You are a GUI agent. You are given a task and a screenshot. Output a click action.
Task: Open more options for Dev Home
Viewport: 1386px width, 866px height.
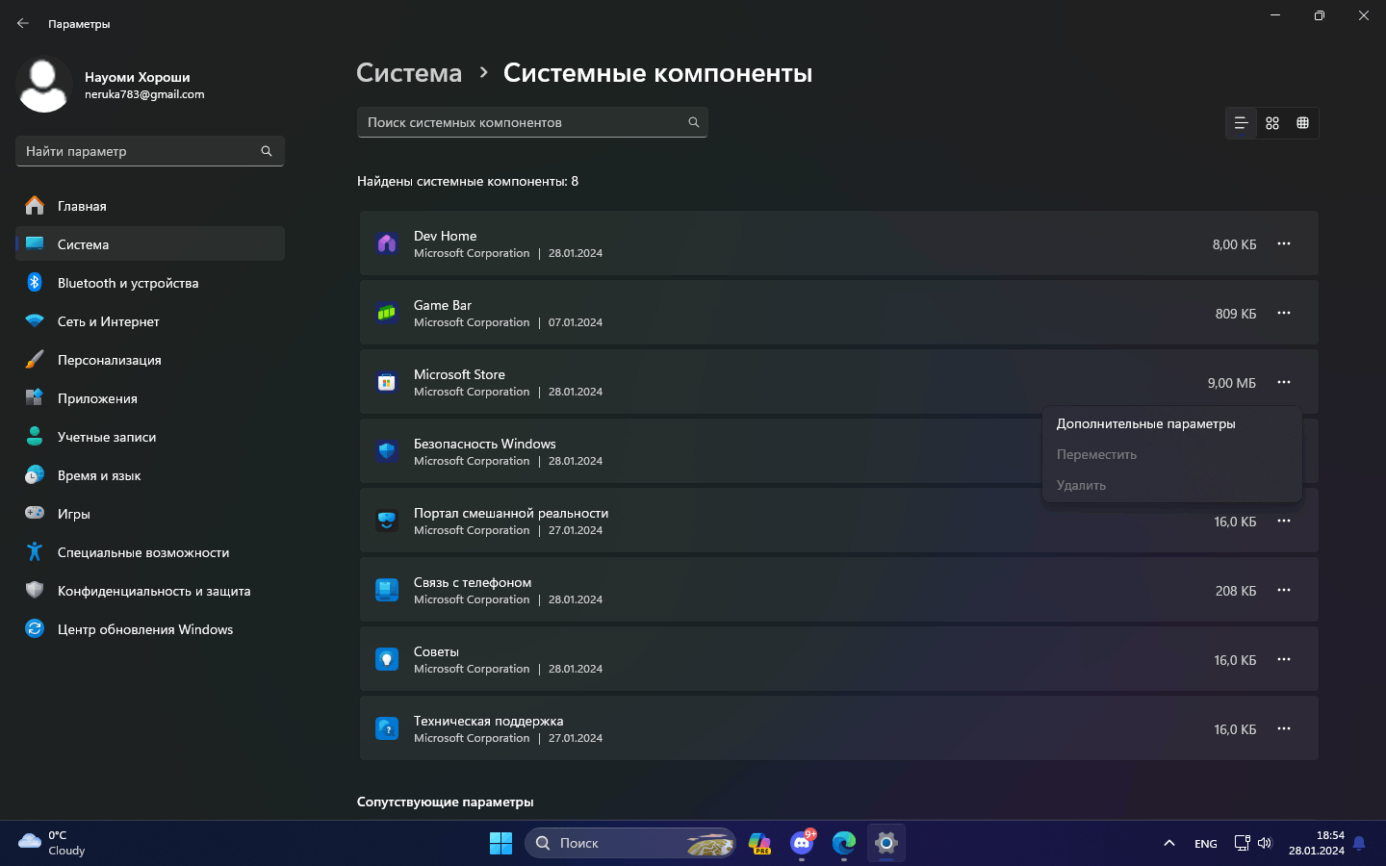pyautogui.click(x=1284, y=243)
